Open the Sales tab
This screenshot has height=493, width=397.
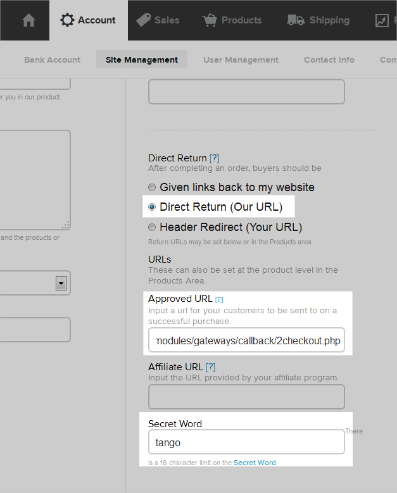(158, 20)
